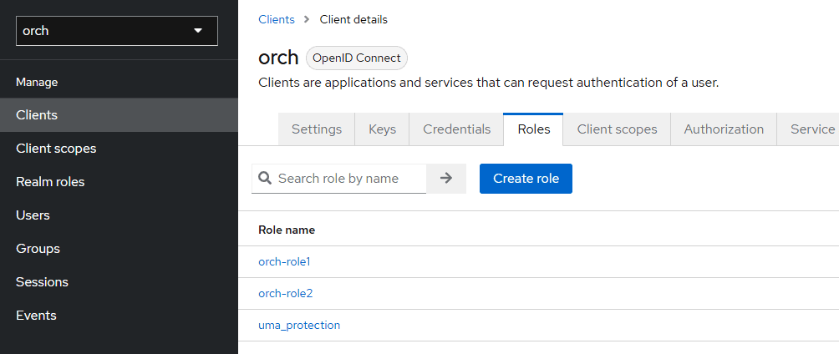Open the orch realm selector dropdown
The image size is (839, 354).
point(116,31)
